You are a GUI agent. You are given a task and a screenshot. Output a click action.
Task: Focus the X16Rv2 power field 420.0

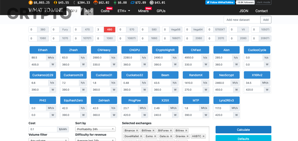254,89
